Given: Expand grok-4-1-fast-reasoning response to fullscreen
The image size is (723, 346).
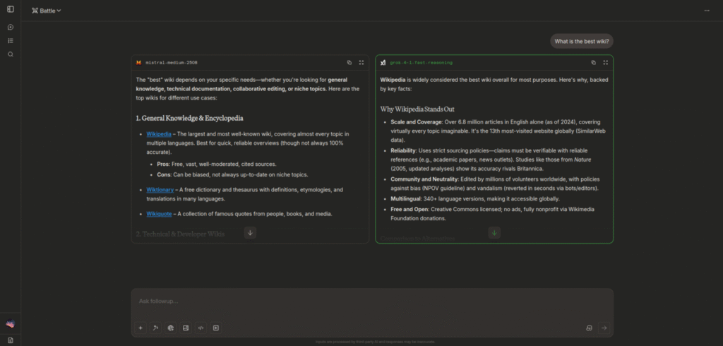Looking at the screenshot, I should click(606, 63).
